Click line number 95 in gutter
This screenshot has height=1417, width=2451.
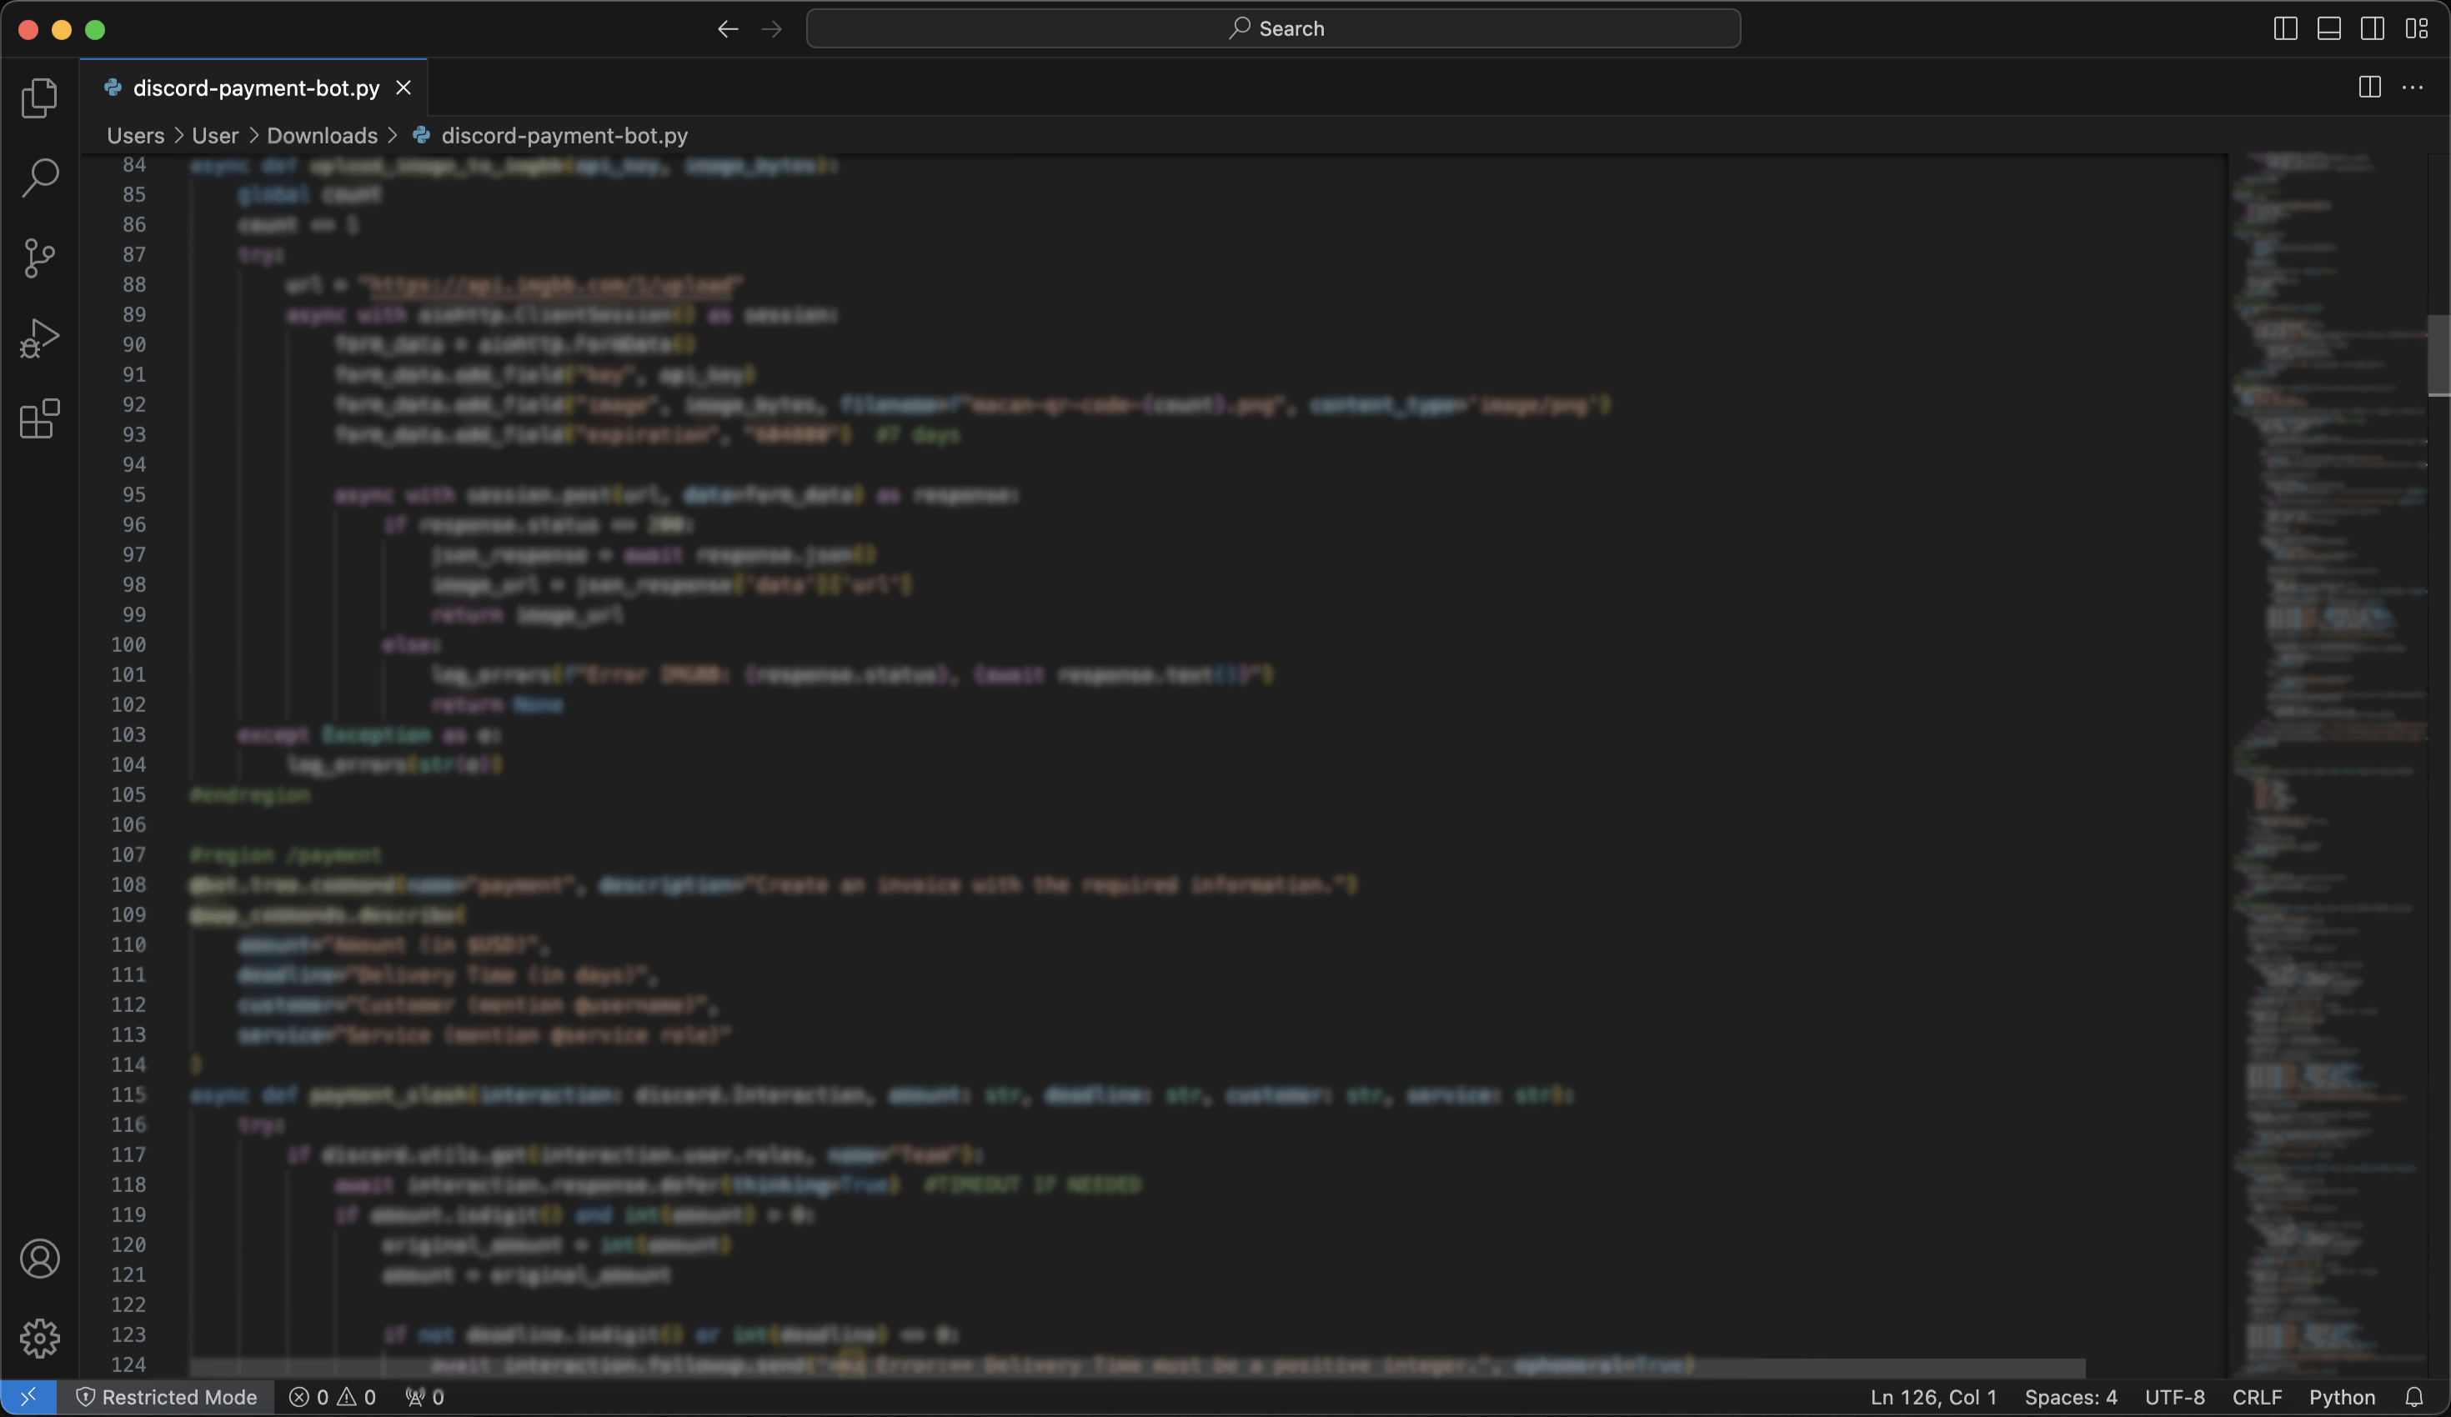tap(134, 494)
